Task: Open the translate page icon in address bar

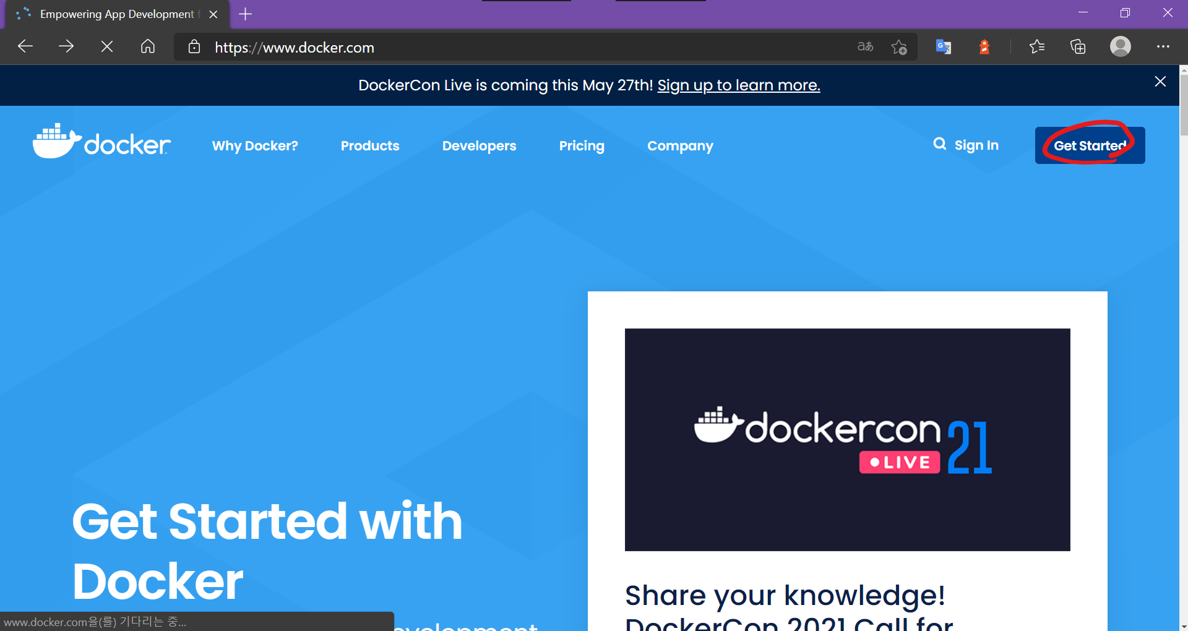Action: [865, 47]
